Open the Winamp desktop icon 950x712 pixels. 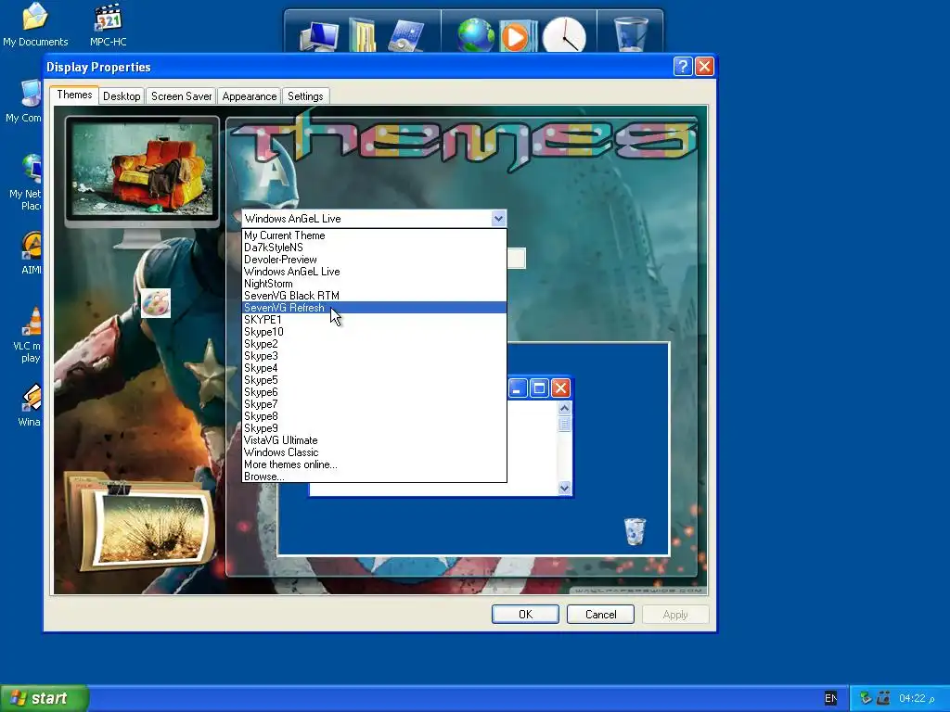[x=31, y=406]
